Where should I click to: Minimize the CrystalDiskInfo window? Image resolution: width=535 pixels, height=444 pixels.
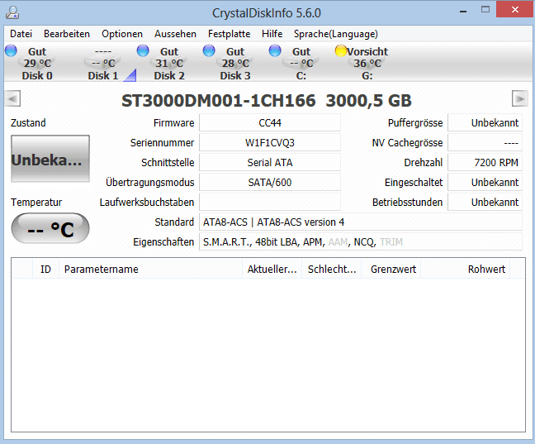pyautogui.click(x=463, y=10)
